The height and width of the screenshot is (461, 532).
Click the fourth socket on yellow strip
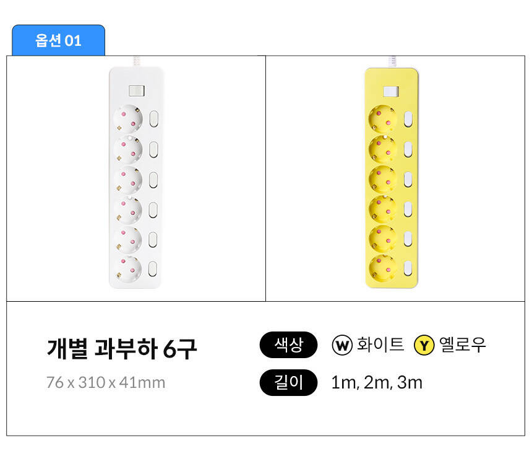pos(383,208)
